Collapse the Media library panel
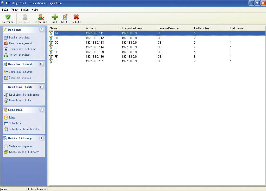This screenshot has width=266, height=191. [41, 138]
